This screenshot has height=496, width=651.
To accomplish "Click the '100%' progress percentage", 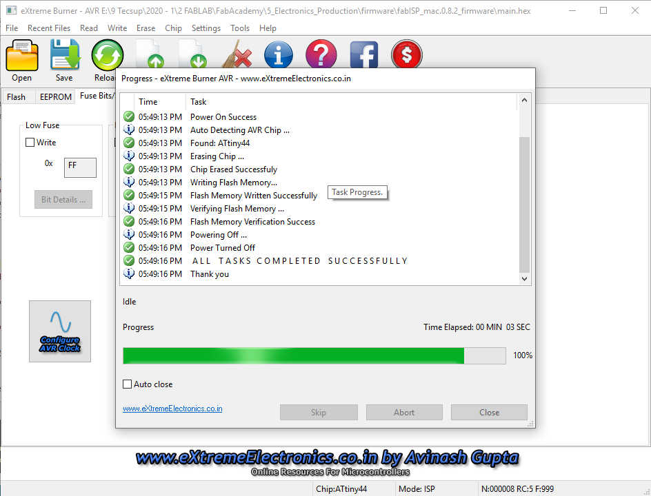I will tap(523, 355).
